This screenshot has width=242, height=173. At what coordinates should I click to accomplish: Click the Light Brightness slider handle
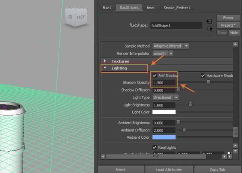point(190,104)
